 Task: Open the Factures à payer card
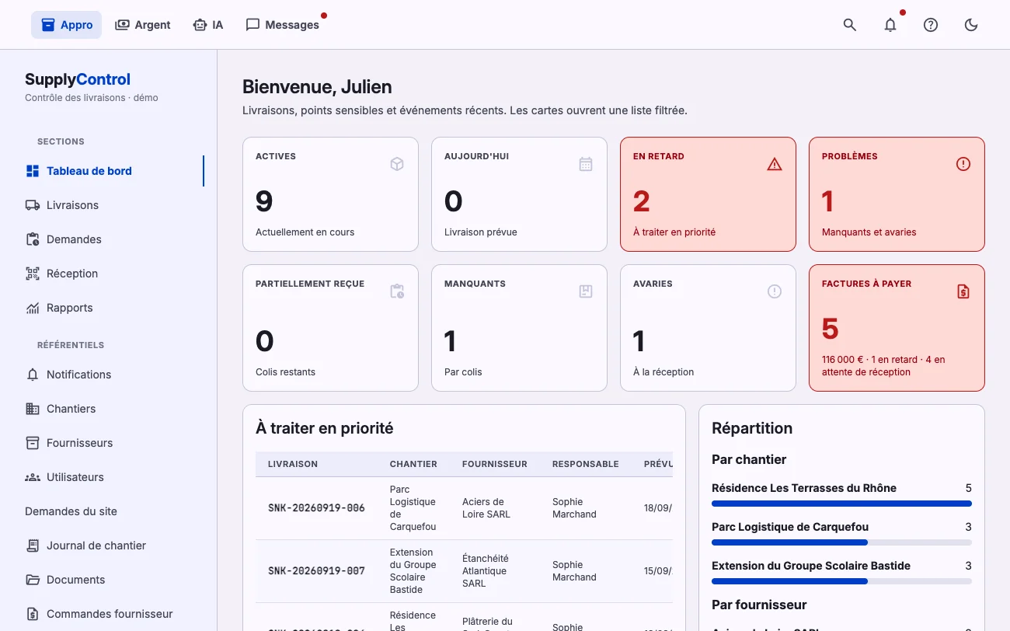coord(897,328)
